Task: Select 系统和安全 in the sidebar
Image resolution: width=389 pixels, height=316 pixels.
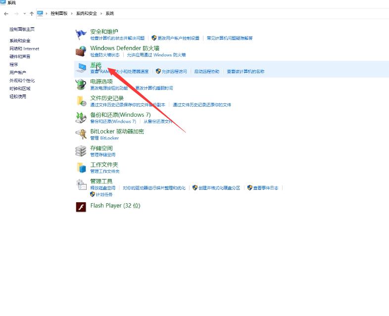Action: [20, 41]
